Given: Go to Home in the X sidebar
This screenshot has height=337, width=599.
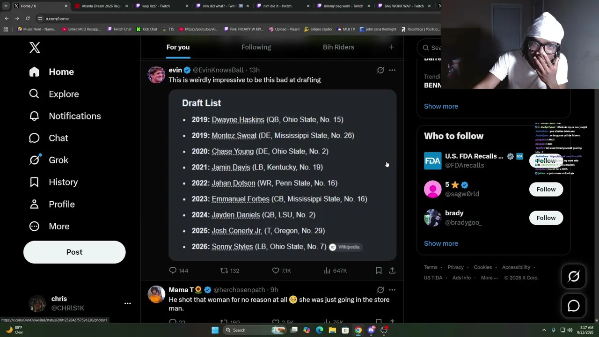Looking at the screenshot, I should 51,72.
